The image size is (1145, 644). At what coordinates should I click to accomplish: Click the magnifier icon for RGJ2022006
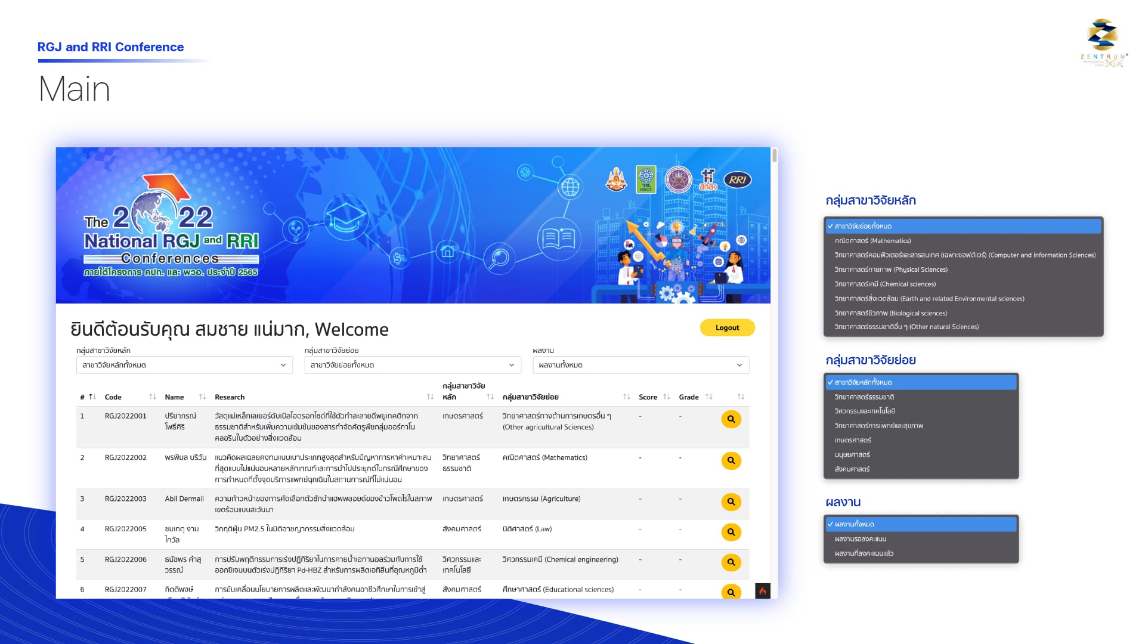[731, 562]
